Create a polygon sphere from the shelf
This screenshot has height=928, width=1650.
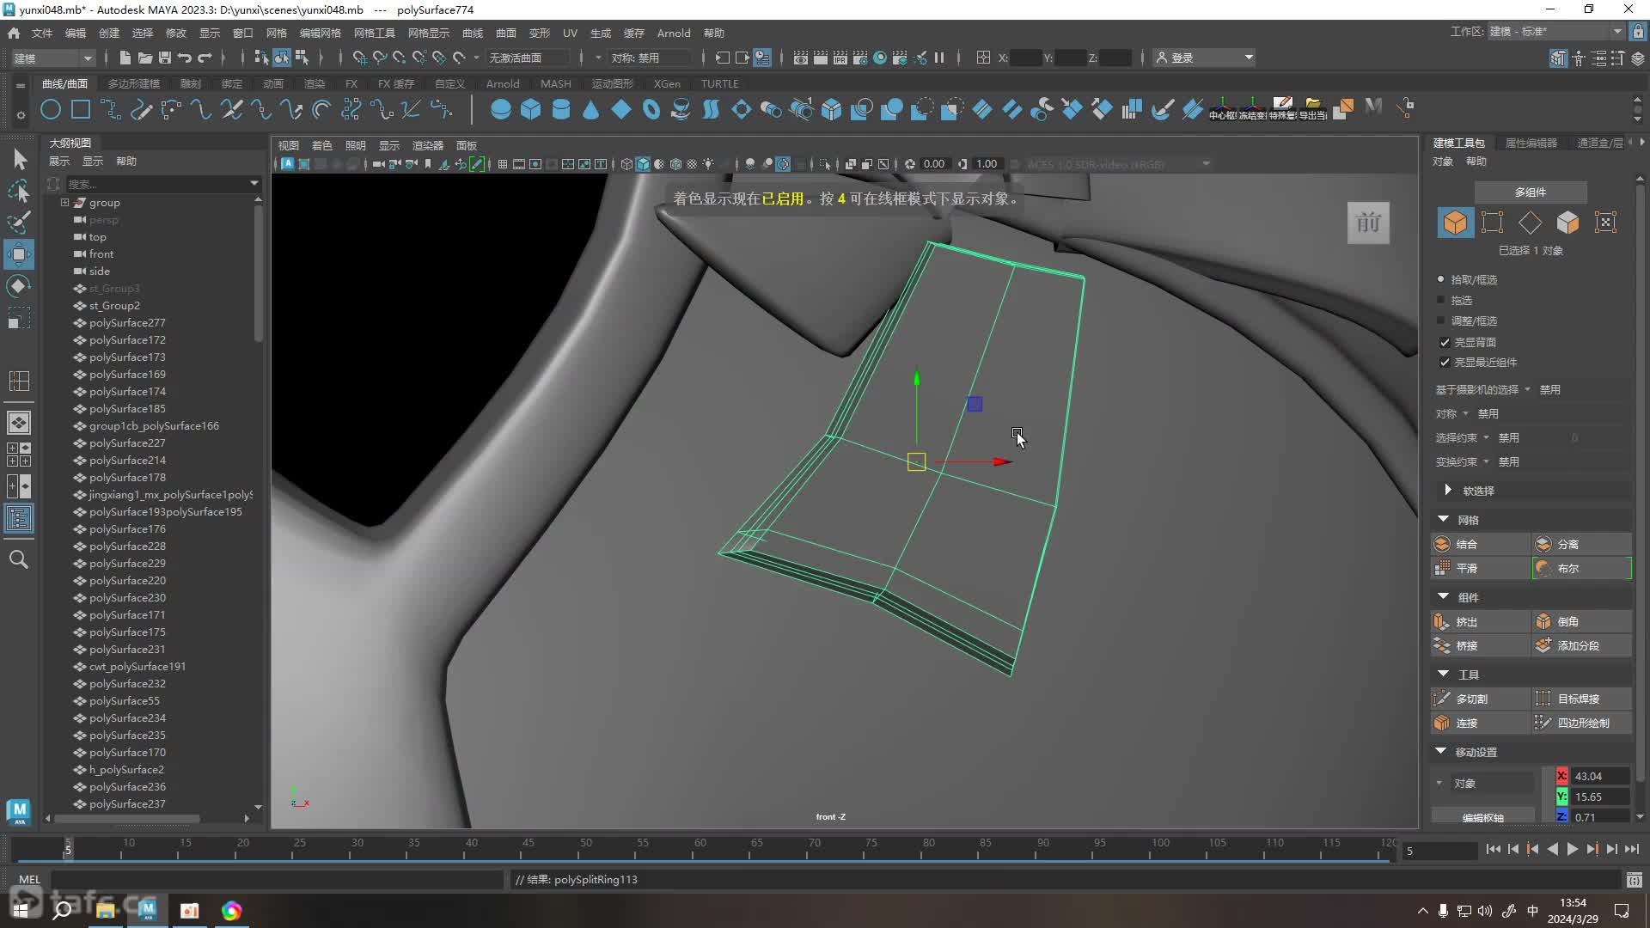[x=500, y=109]
